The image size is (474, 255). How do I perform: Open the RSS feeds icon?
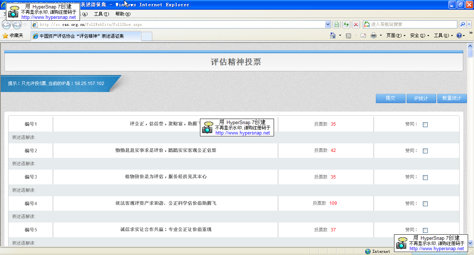[x=348, y=35]
